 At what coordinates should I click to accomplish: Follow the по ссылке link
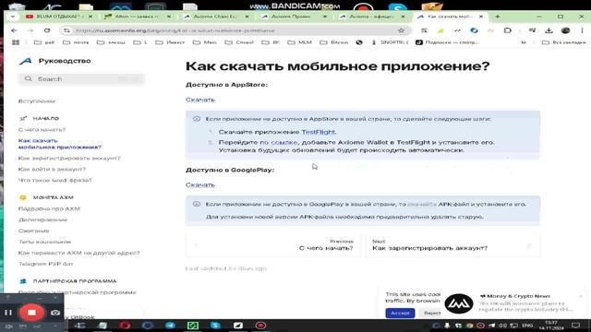pos(279,142)
